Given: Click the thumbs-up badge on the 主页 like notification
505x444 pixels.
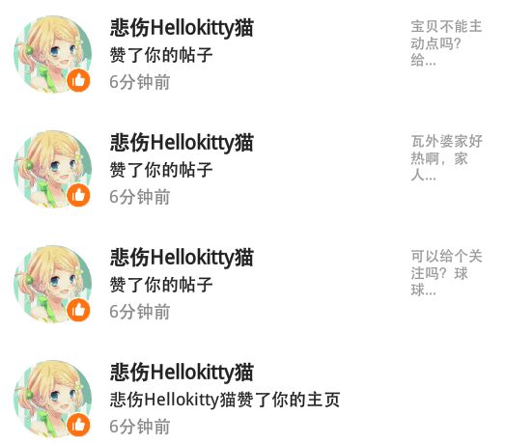Looking at the screenshot, I should tap(78, 425).
